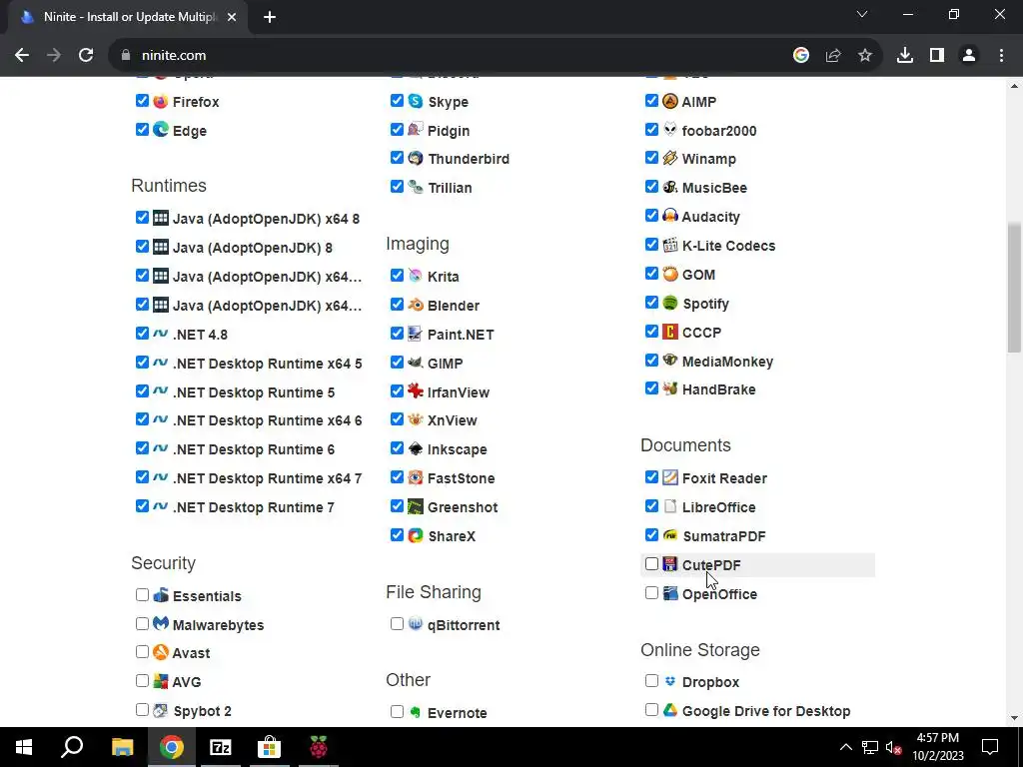Click the Firefox app icon
The height and width of the screenshot is (767, 1023).
(x=161, y=101)
